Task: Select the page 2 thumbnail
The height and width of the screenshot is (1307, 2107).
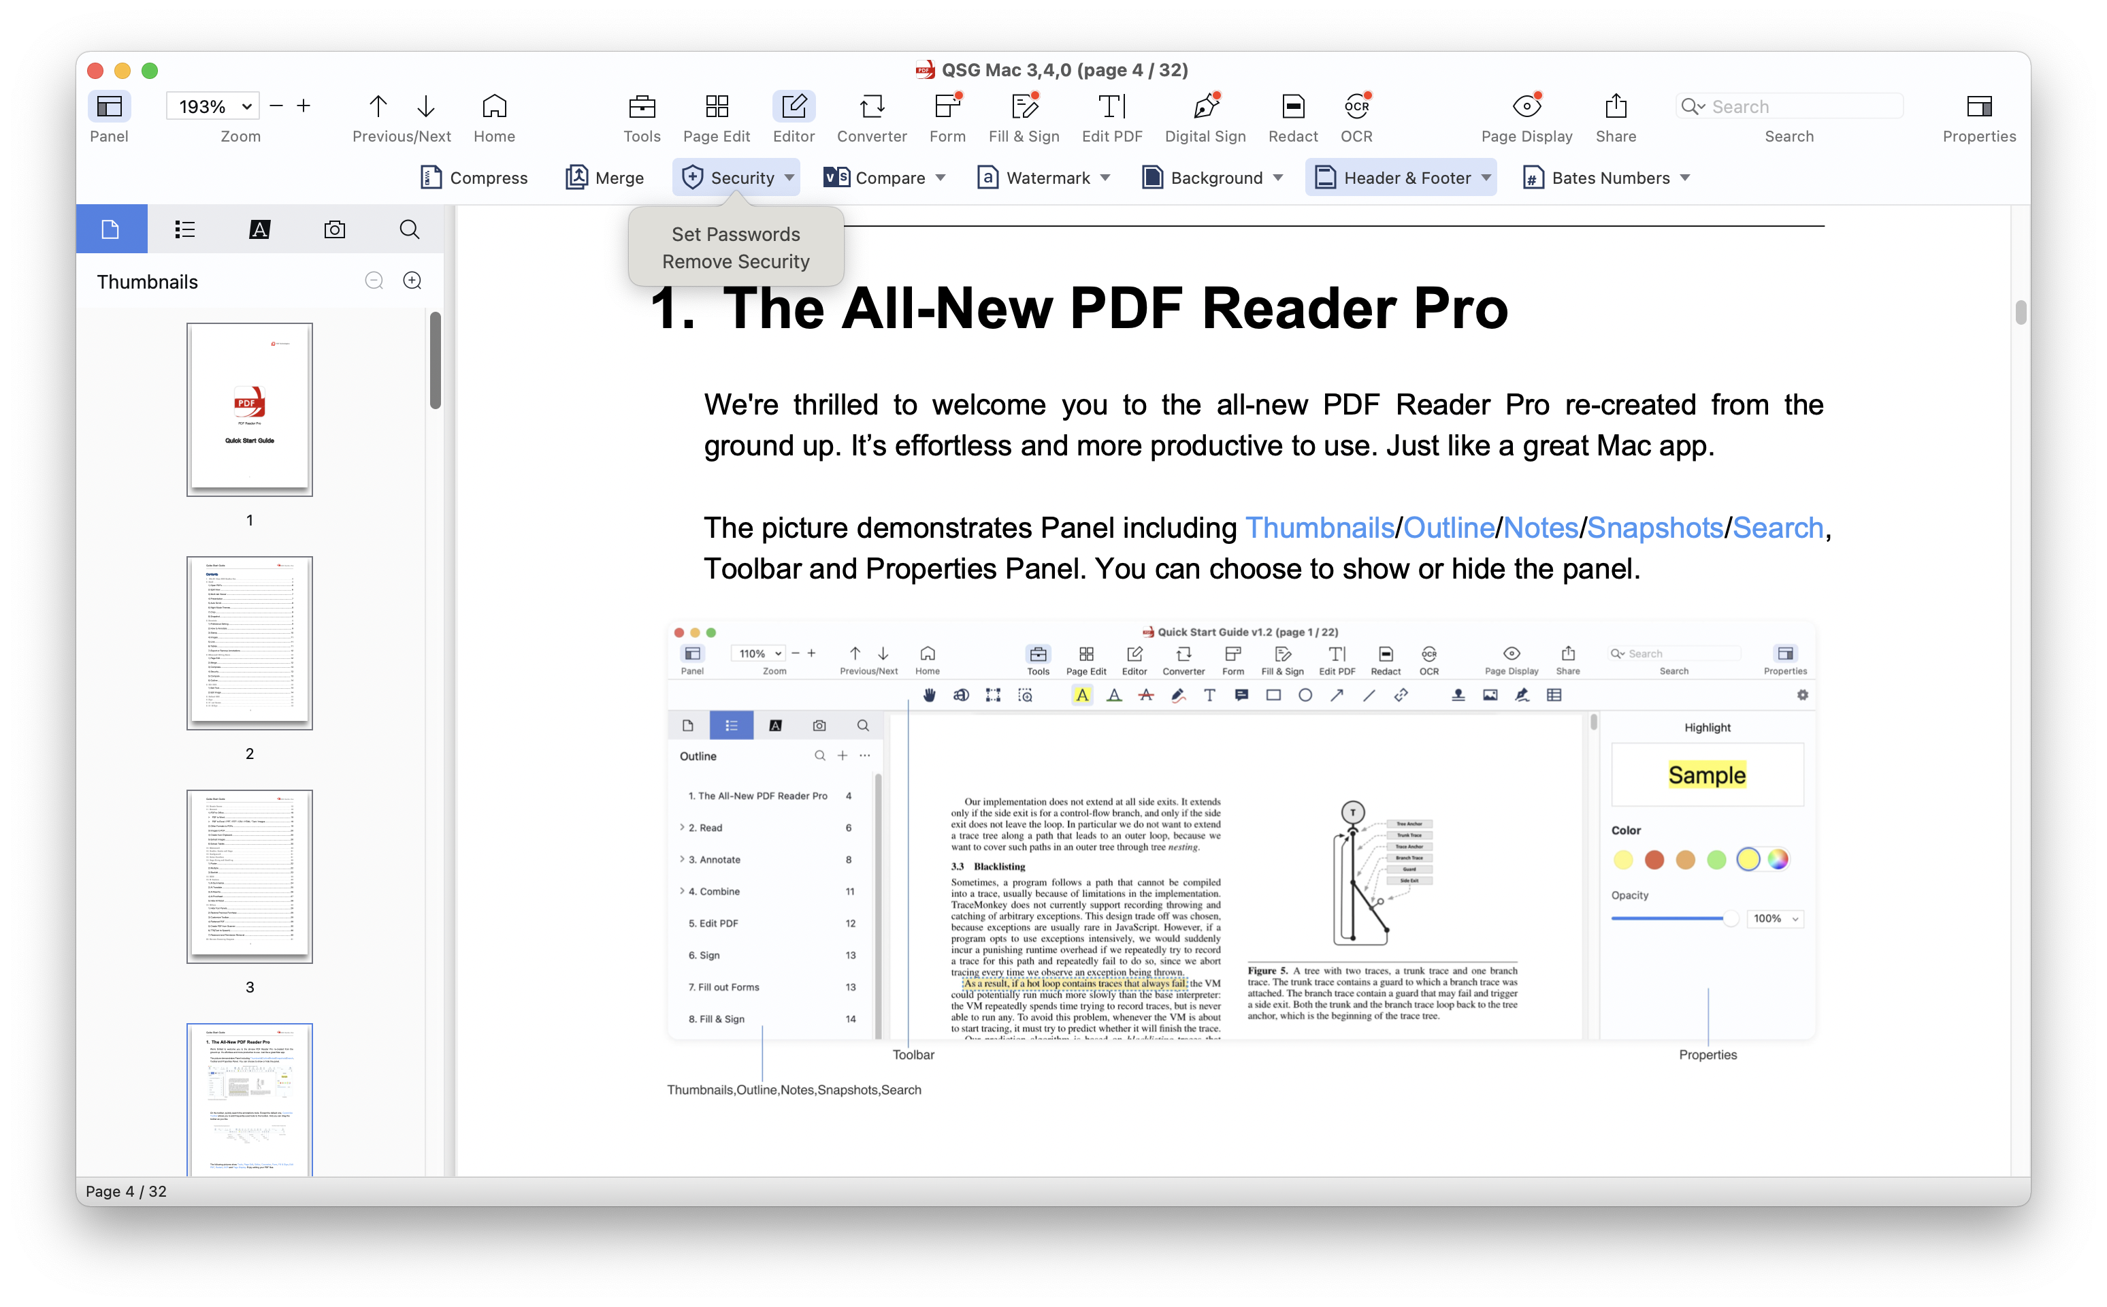Action: pos(250,643)
